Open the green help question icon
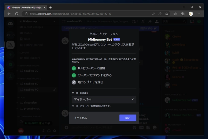The height and width of the screenshot is (139, 208). pos(199,21)
